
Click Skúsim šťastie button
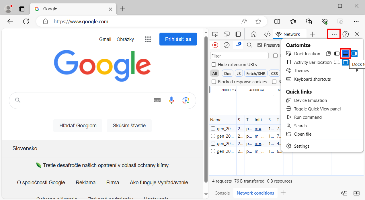coord(129,126)
